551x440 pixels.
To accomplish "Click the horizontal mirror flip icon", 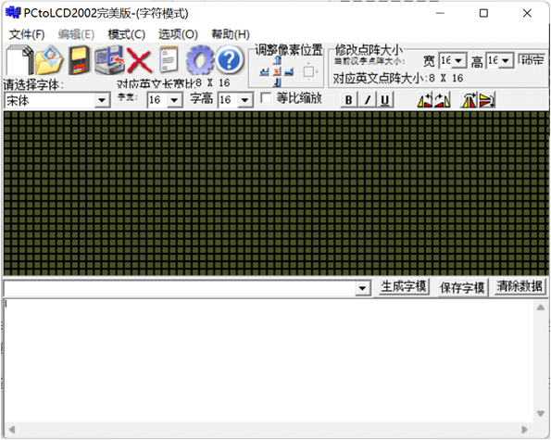I will click(x=470, y=100).
